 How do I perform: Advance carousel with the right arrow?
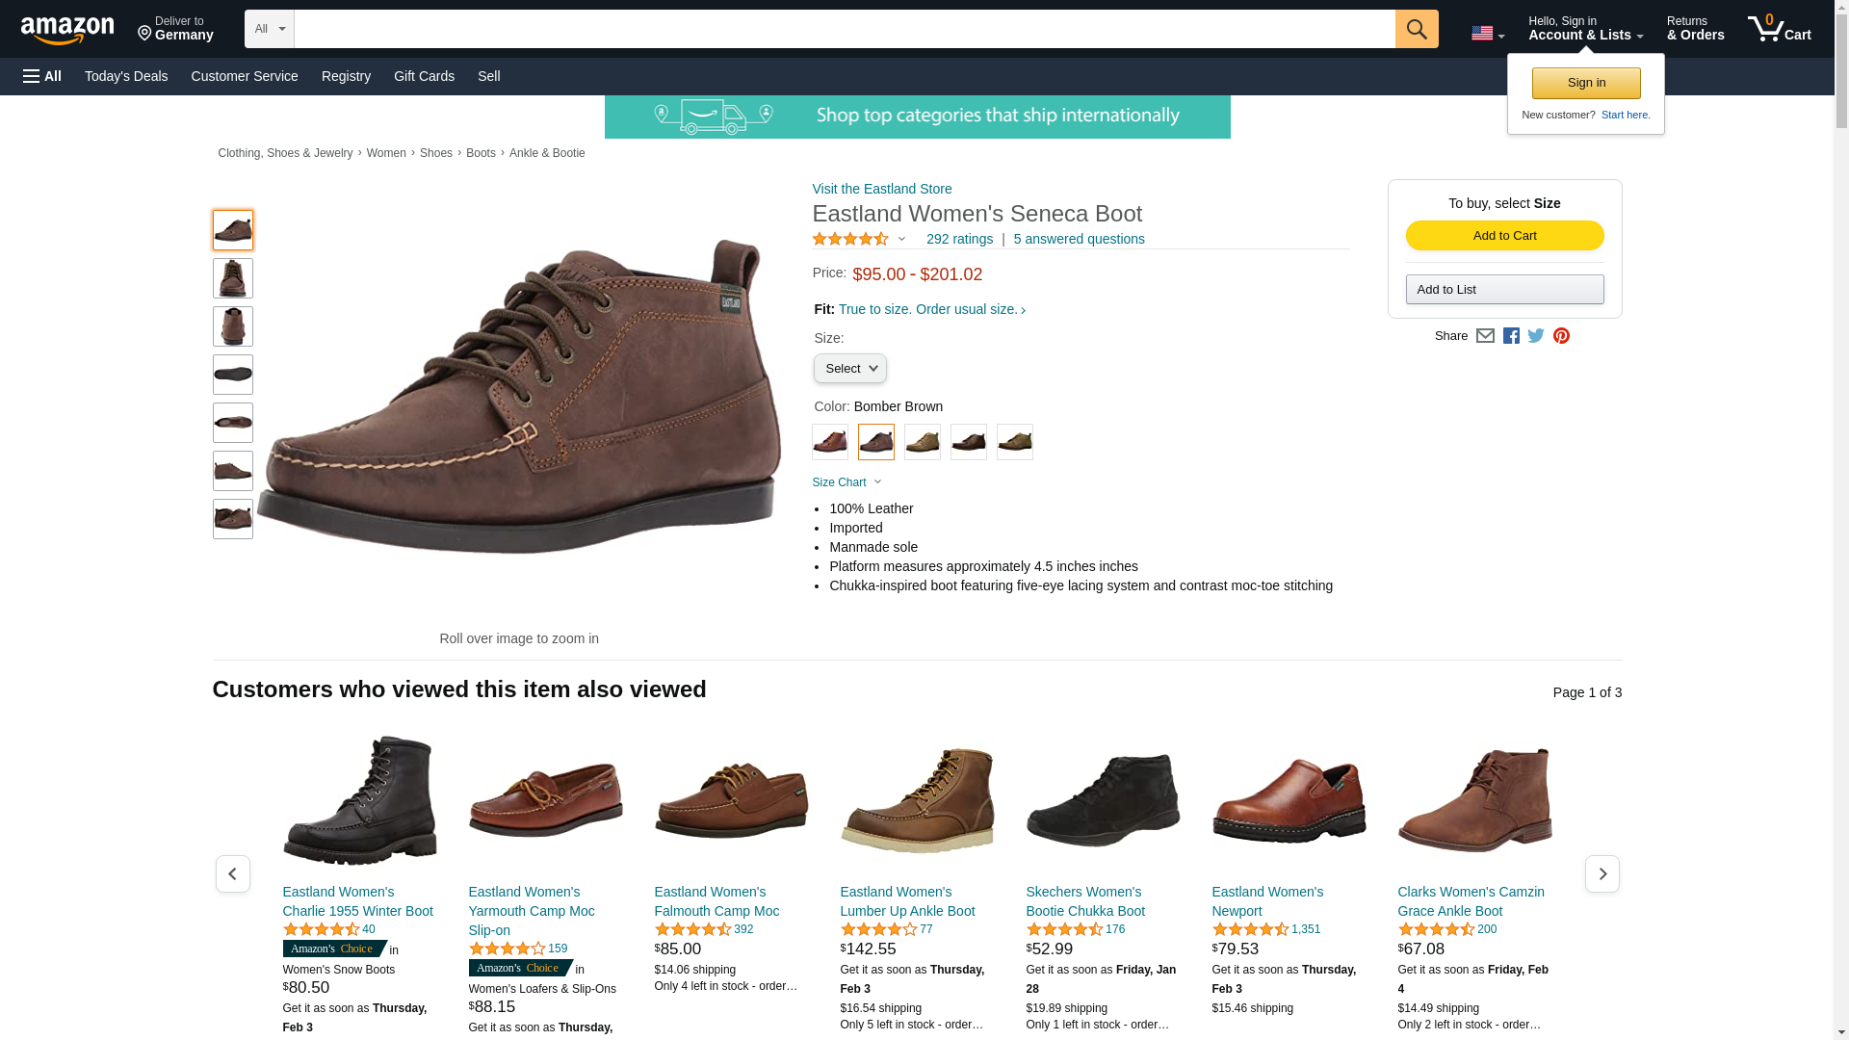pyautogui.click(x=1602, y=873)
